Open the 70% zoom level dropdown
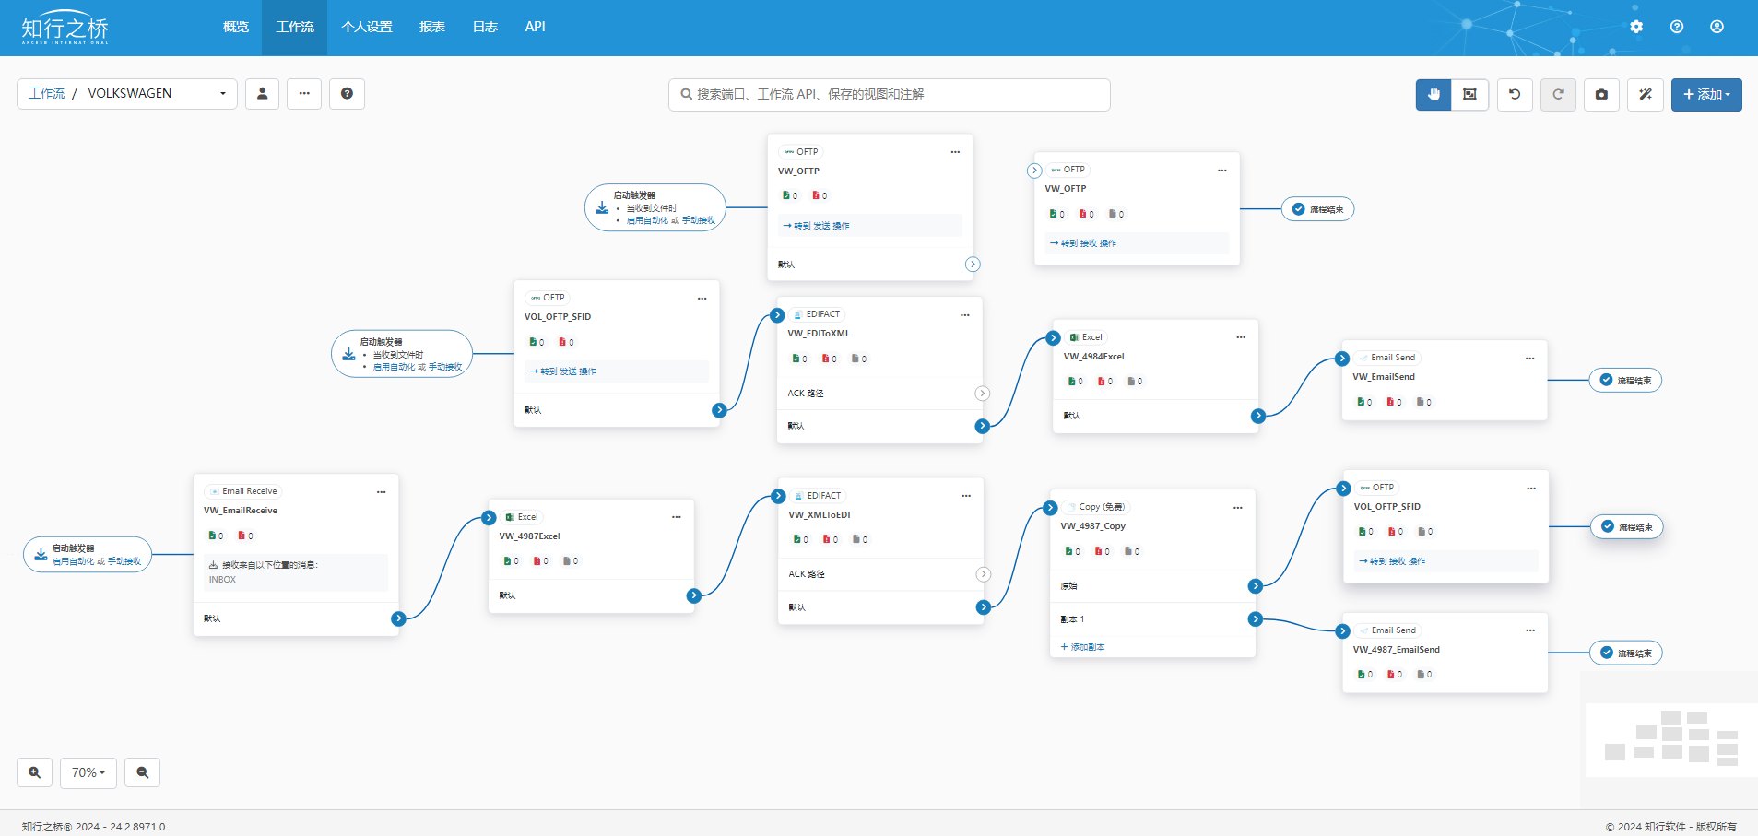Screen dimensions: 1758x836 pos(88,772)
